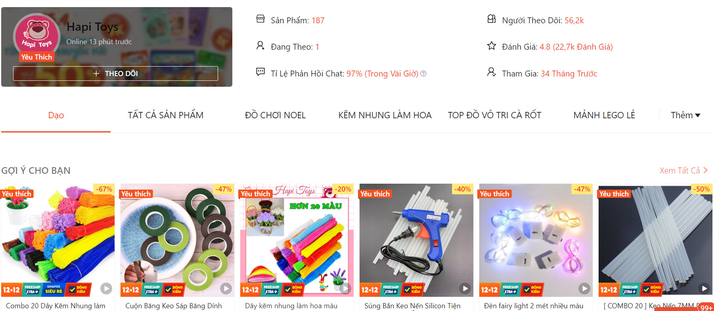This screenshot has width=714, height=311.
Task: Open Combo 20 Dây Kẽm Nhung product title
Action: pyautogui.click(x=56, y=306)
